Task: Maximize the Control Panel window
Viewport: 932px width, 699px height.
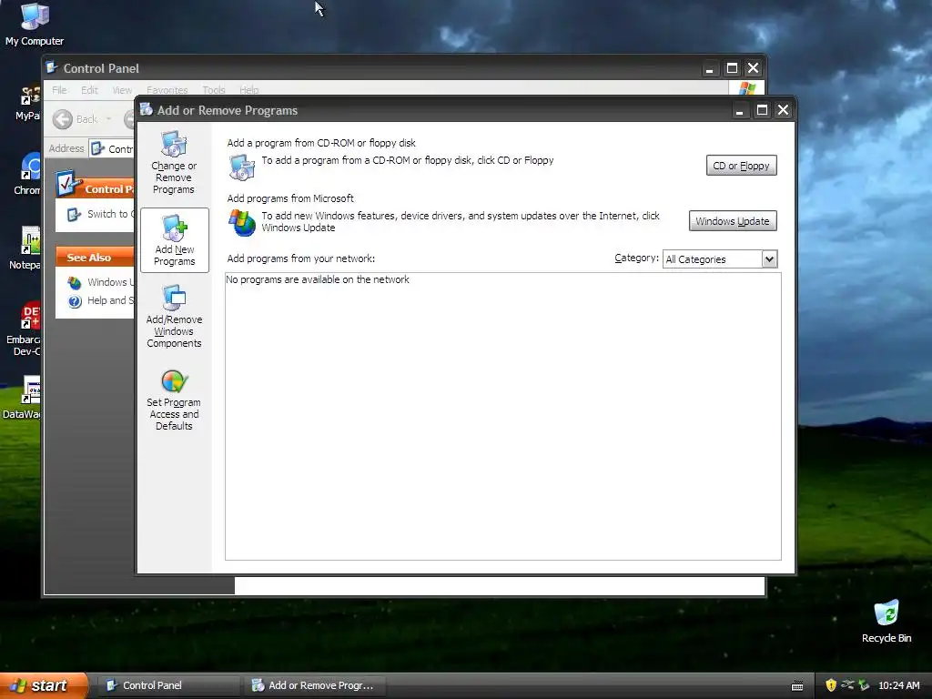Action: pos(732,68)
